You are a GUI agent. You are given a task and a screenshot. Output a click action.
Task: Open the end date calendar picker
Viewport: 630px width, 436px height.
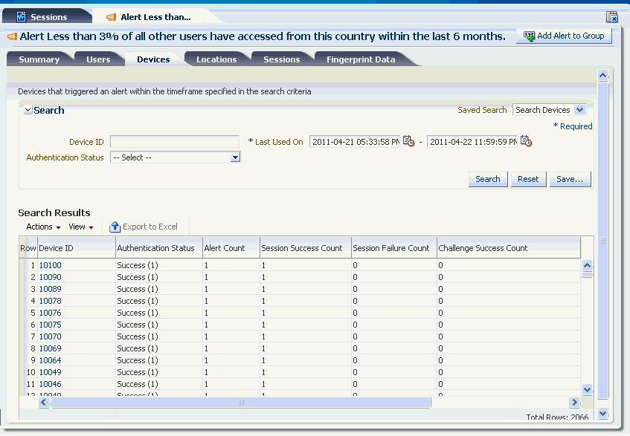[x=527, y=142]
